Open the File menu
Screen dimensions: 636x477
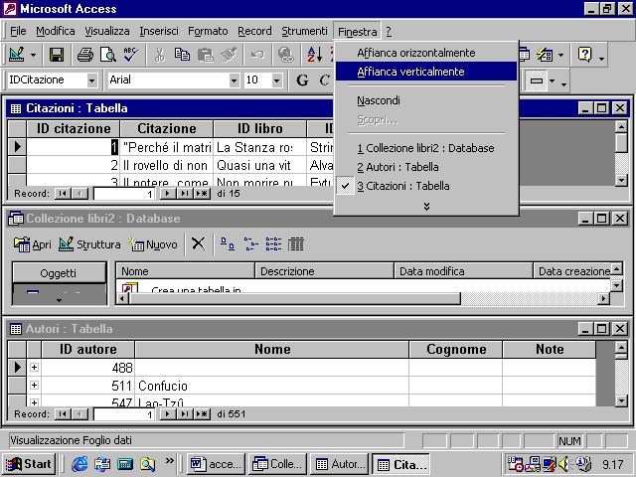coord(18,31)
